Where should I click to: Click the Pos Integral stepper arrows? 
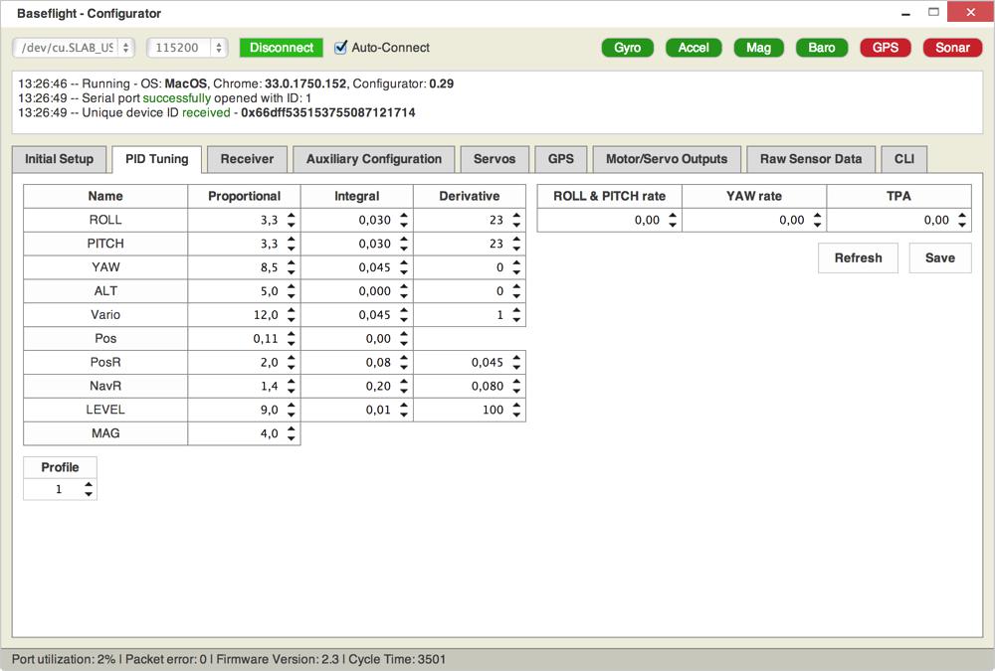404,339
